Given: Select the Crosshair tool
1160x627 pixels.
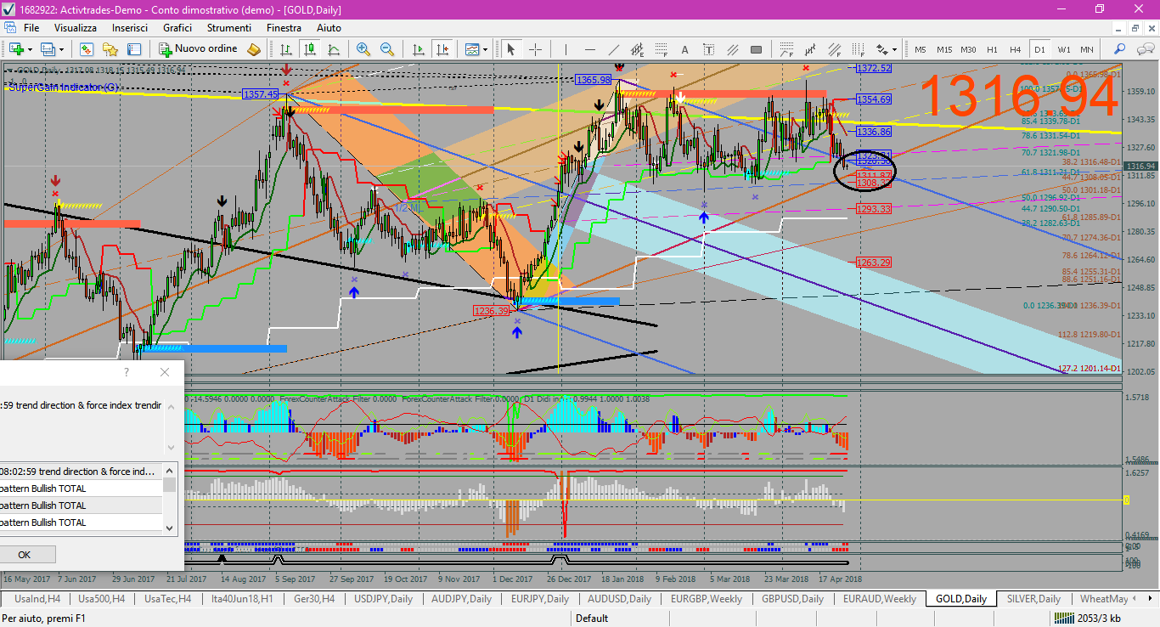Looking at the screenshot, I should pyautogui.click(x=535, y=49).
